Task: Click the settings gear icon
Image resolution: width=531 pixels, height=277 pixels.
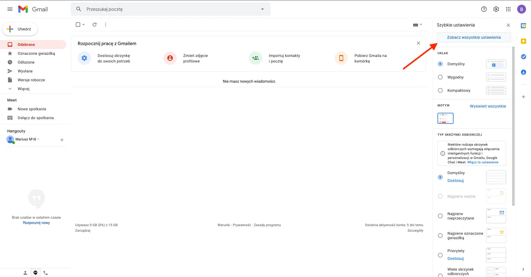Action: point(496,9)
